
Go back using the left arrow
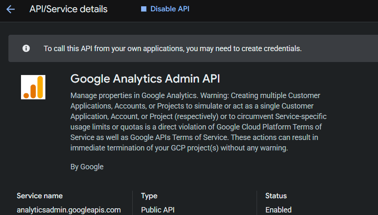[x=10, y=9]
